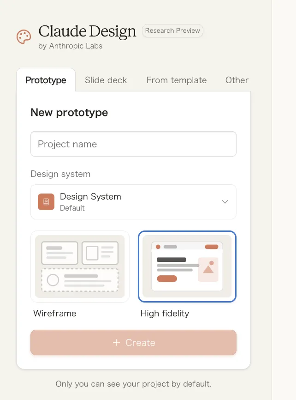
Task: Focus the Project name input field
Action: pos(133,144)
